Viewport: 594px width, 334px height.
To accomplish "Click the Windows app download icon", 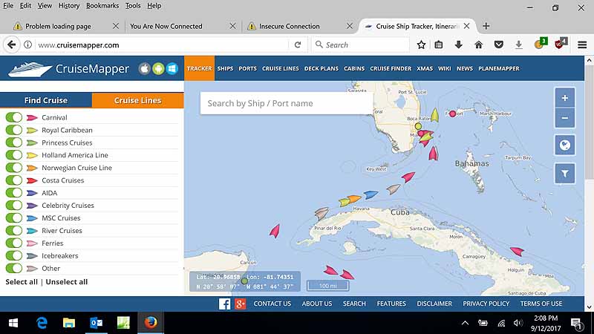I will tap(172, 68).
